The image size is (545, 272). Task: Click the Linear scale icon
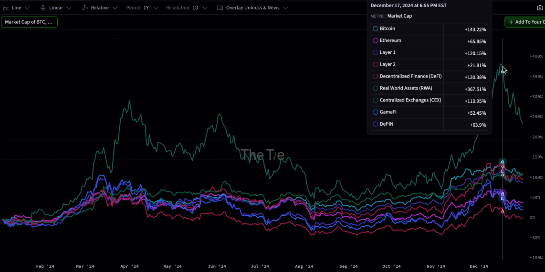click(43, 8)
